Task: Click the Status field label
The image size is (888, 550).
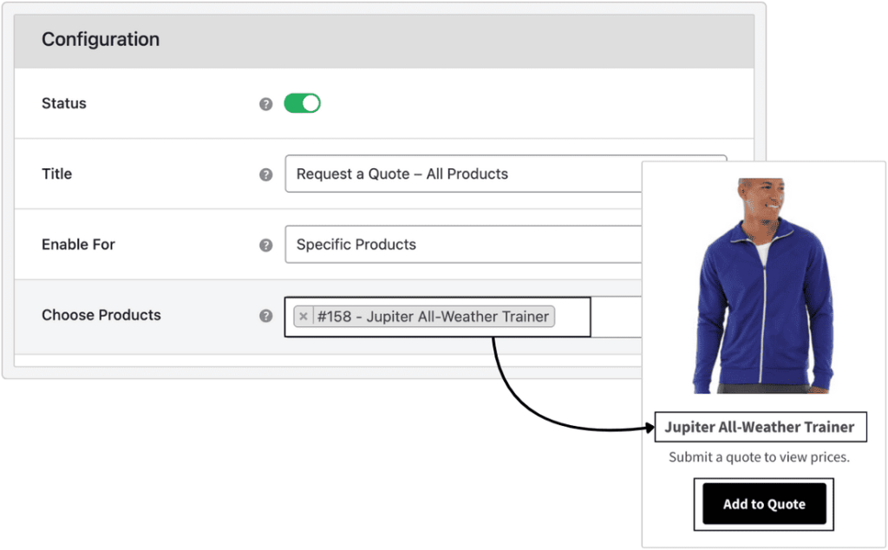Action: pos(64,103)
